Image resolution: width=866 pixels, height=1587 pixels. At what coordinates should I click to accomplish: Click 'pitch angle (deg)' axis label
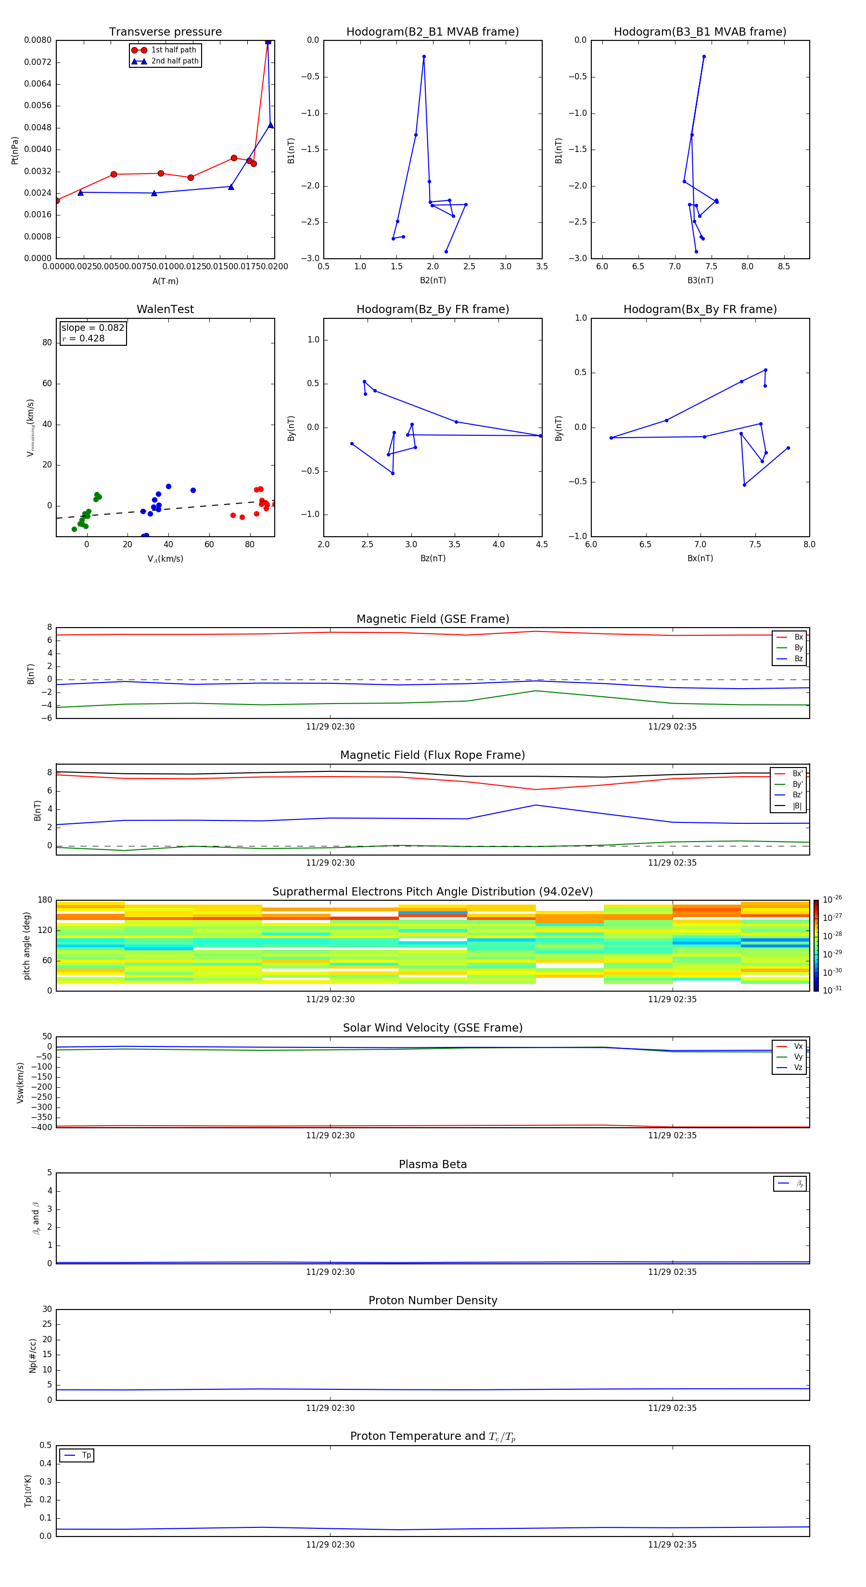(26, 945)
